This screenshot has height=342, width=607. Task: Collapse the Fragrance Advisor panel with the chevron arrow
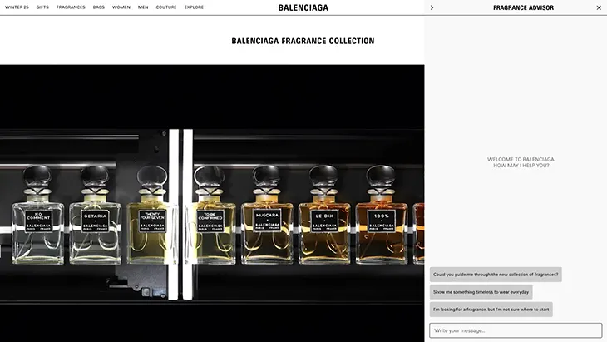[432, 7]
